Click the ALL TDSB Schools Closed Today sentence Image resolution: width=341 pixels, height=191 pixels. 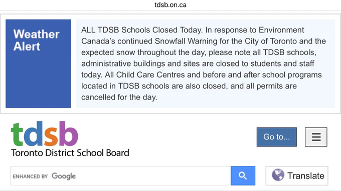142,30
